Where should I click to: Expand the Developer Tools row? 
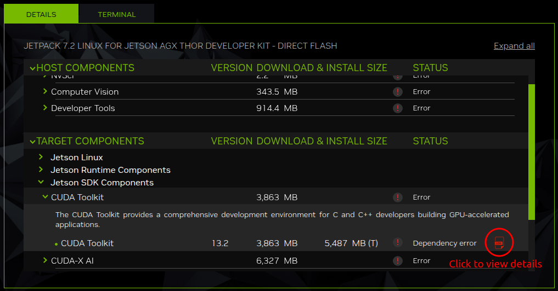(45, 108)
